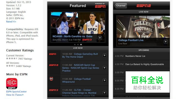Open NCAAM - North Carolina vs. Duke title
Screen dimensions: 176x99
(72, 36)
